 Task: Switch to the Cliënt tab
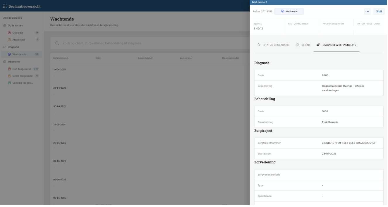[303, 45]
